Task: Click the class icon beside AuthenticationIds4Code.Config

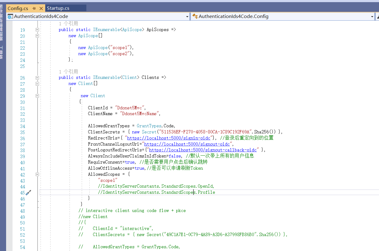Action: point(195,16)
